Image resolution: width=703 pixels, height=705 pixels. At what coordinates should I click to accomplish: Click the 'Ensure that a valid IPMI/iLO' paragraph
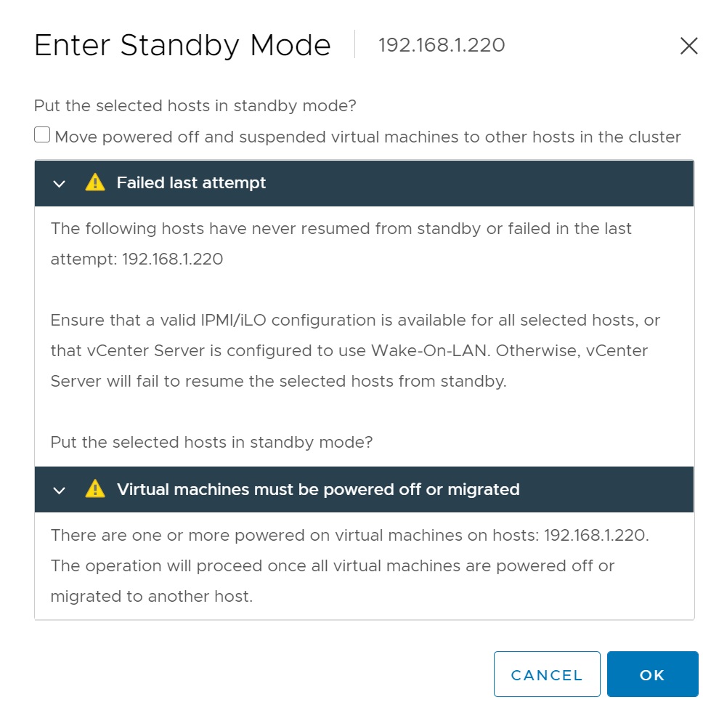click(x=354, y=351)
